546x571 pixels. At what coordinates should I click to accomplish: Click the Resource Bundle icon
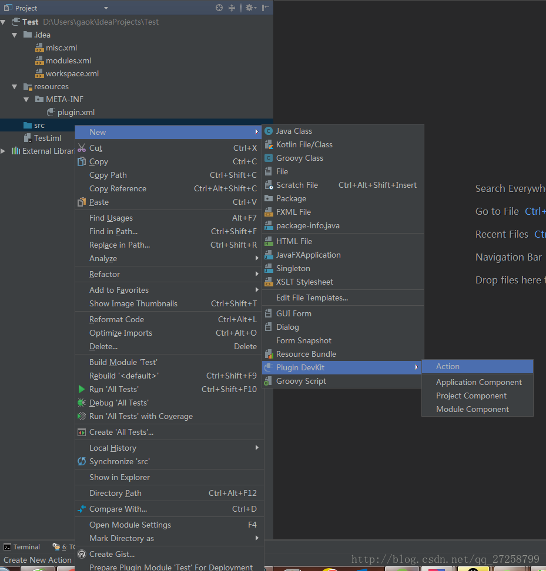point(269,354)
